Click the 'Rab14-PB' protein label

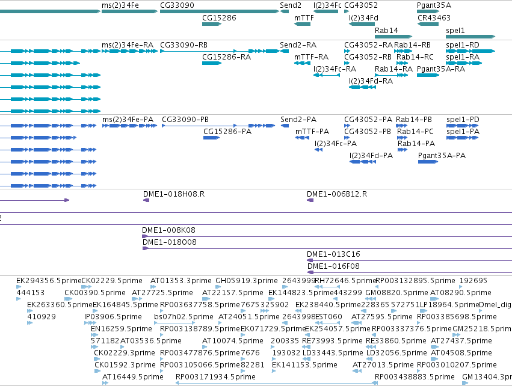pos(414,120)
